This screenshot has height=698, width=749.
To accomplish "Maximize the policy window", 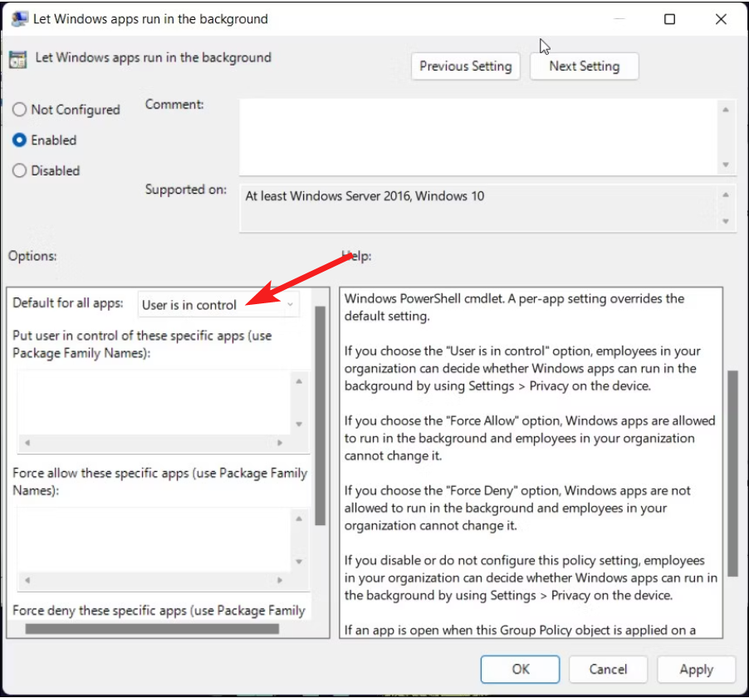I will (670, 19).
